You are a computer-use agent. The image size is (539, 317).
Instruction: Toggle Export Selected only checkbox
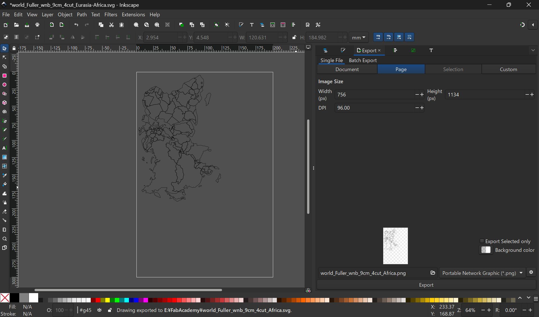(482, 241)
